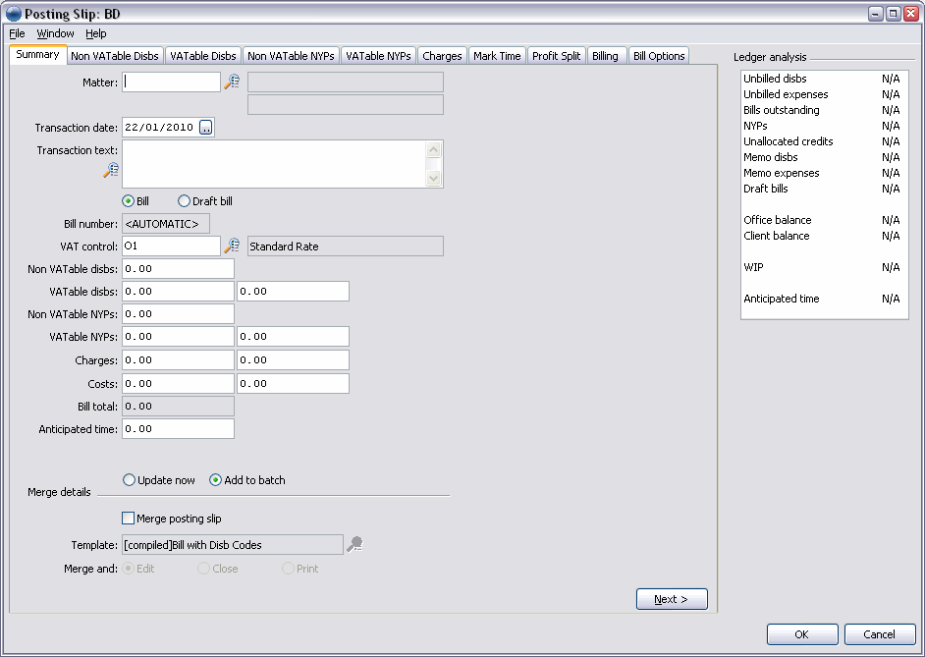Select the Draft bill radio button
925x657 pixels.
point(184,201)
